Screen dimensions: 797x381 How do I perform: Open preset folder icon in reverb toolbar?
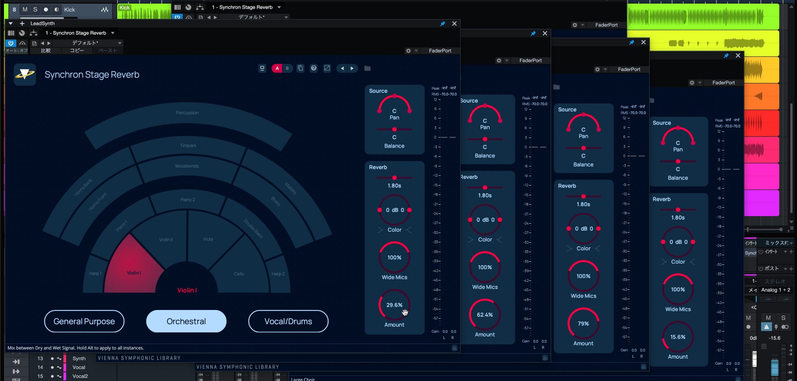point(367,68)
